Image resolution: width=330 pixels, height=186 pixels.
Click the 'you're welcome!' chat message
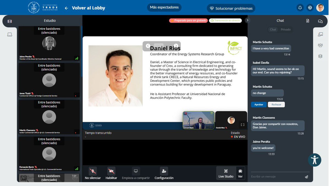263,148
